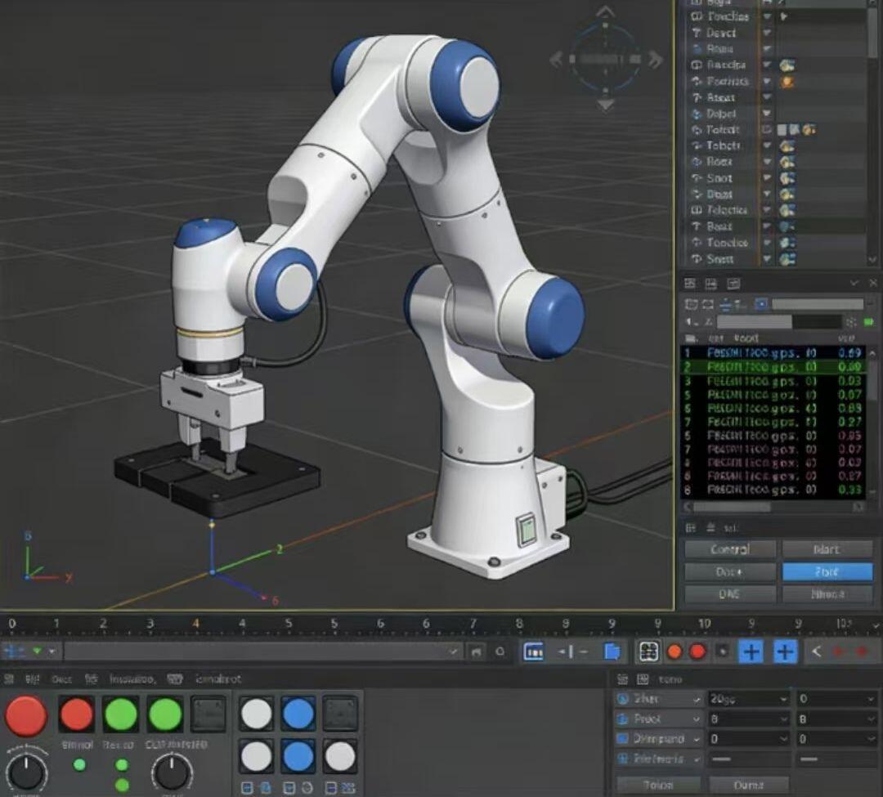Screen dimensions: 883x797
Task: Click the blue highlighted Font button
Action: tap(827, 572)
